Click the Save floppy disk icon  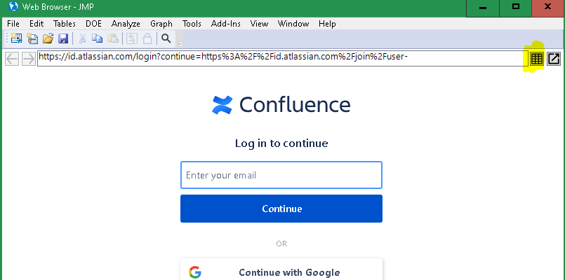62,38
